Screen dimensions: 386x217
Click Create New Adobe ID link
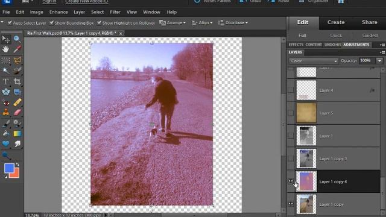click(86, 1)
